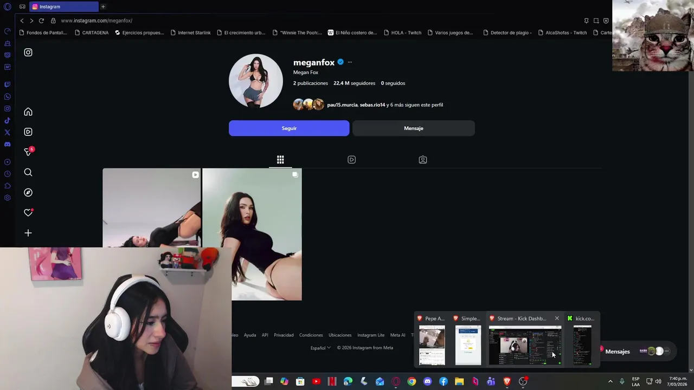This screenshot has width=694, height=390.
Task: Switch to the tagged photos tab
Action: point(423,160)
